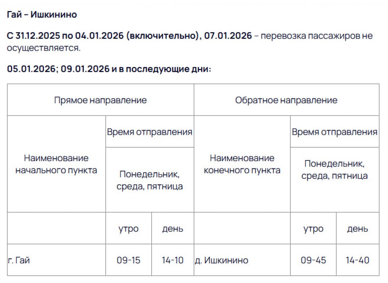The width and height of the screenshot is (388, 283).
Task: Select the 14-40 departure time cell
Action: [x=357, y=260]
